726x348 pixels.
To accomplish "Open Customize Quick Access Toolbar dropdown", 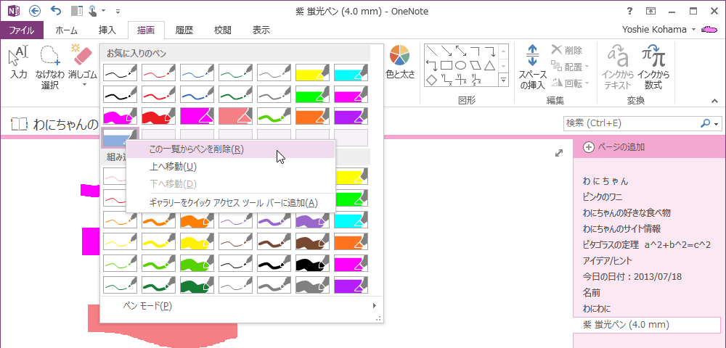I will click(118, 11).
